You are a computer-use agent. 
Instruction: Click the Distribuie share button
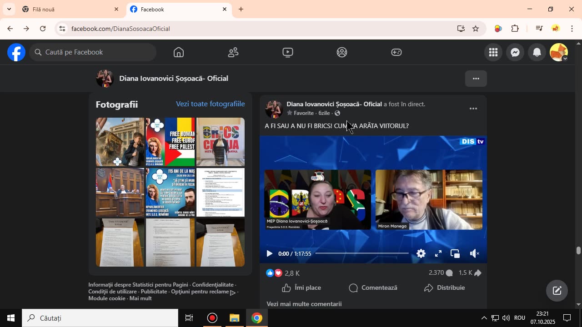tap(444, 287)
